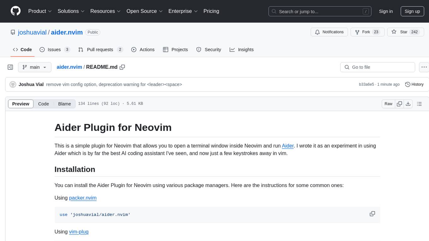Image resolution: width=429 pixels, height=241 pixels.
Task: Click the Fork count 23
Action: (x=376, y=32)
